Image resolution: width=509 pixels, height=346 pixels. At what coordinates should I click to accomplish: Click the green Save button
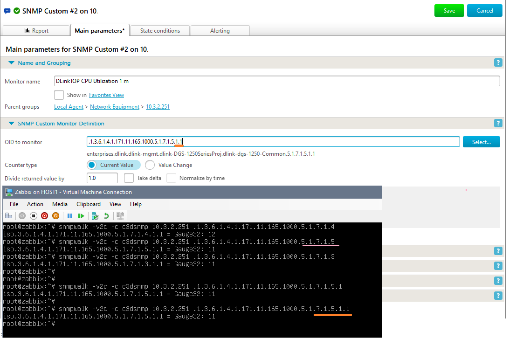449,11
